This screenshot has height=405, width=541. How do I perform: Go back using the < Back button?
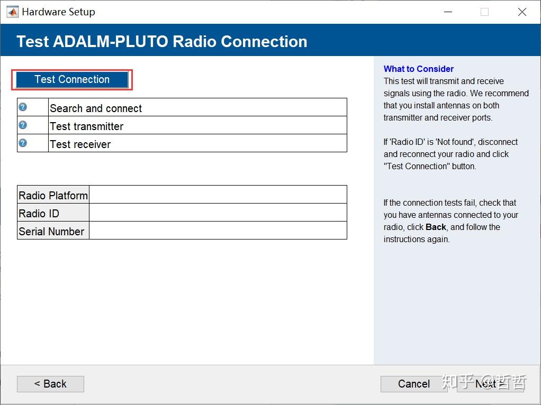pyautogui.click(x=50, y=384)
